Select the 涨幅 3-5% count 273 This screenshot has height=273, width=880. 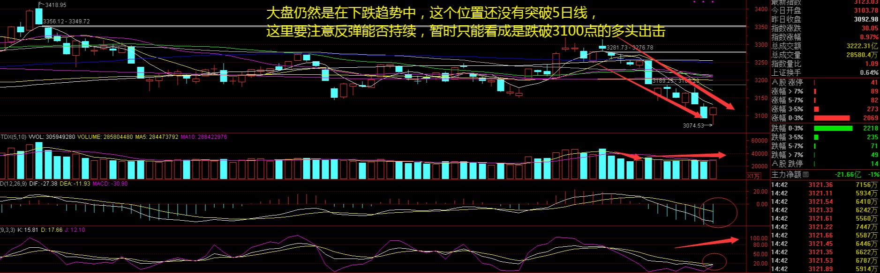pos(872,109)
